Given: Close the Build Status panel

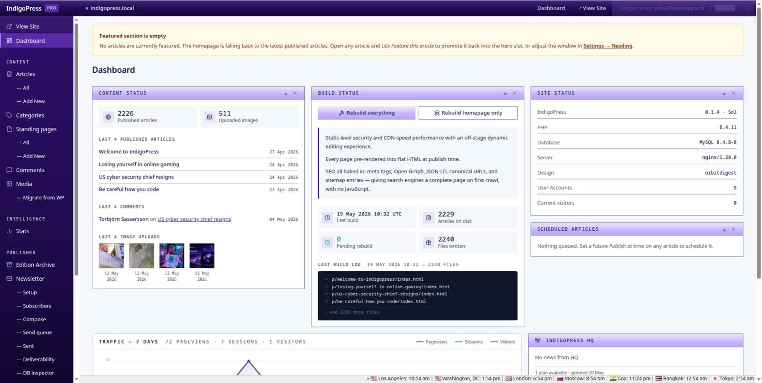Looking at the screenshot, I should pos(514,93).
